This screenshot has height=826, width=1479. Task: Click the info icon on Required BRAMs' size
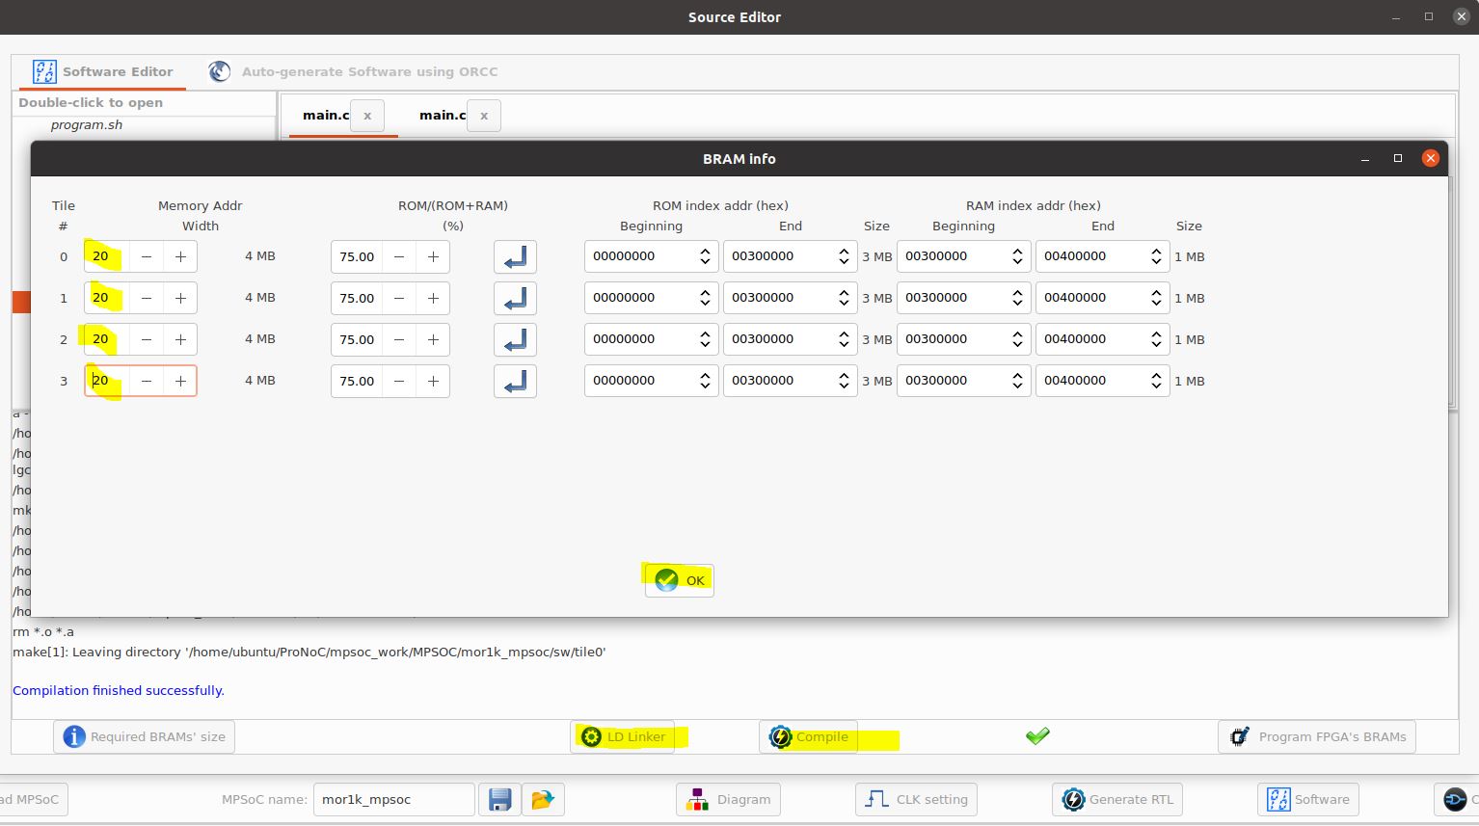click(74, 736)
